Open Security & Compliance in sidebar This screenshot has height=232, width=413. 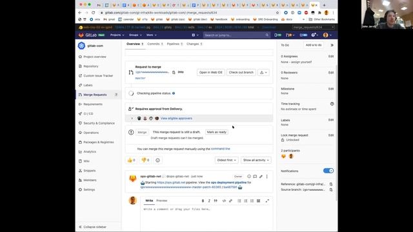[97, 123]
